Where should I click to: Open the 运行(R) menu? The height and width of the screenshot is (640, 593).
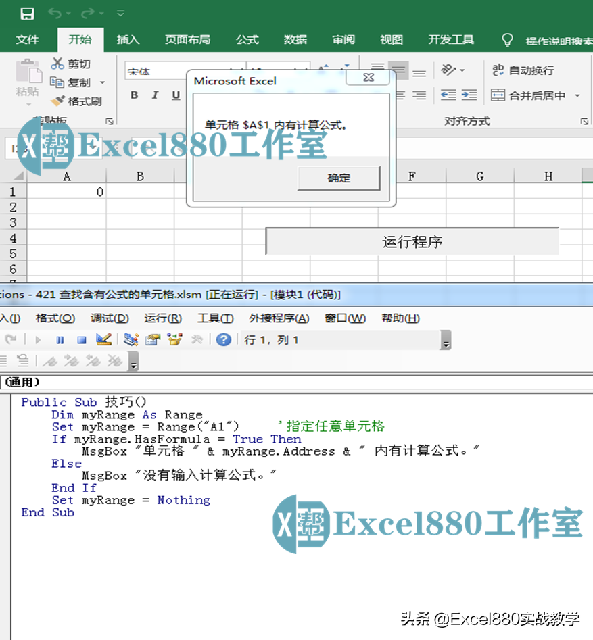click(x=163, y=318)
